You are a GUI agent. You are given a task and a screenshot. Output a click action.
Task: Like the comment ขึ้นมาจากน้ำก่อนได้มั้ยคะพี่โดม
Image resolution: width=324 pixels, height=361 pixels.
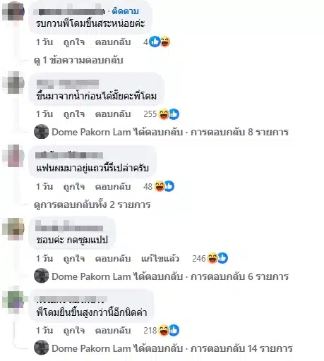click(74, 114)
